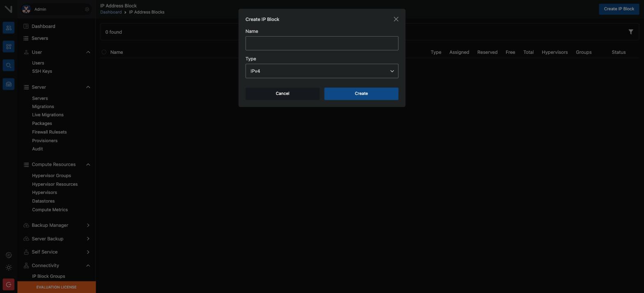Click the top-level Servers list icon
This screenshot has width=644, height=293.
pyautogui.click(x=26, y=38)
